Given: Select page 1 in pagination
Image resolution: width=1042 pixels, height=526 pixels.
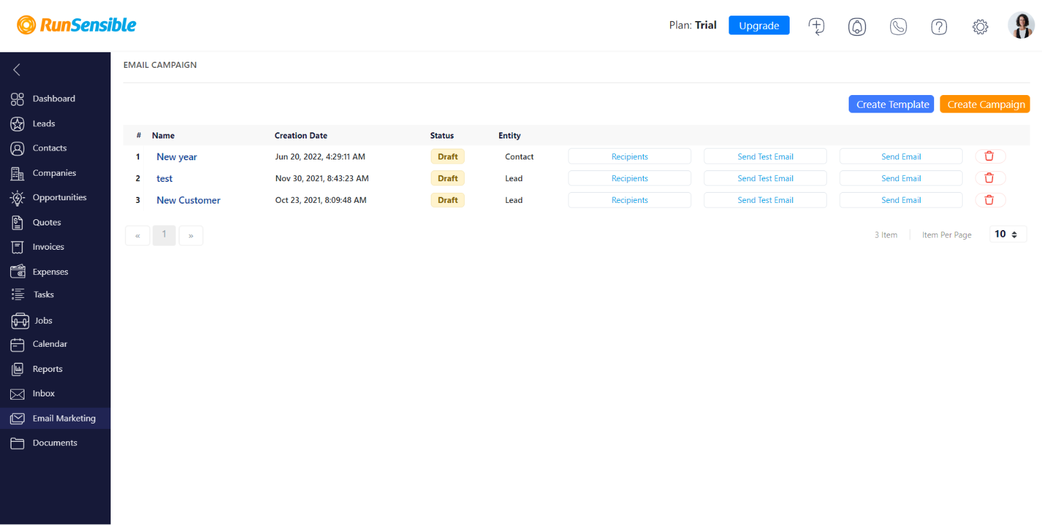Looking at the screenshot, I should [164, 235].
